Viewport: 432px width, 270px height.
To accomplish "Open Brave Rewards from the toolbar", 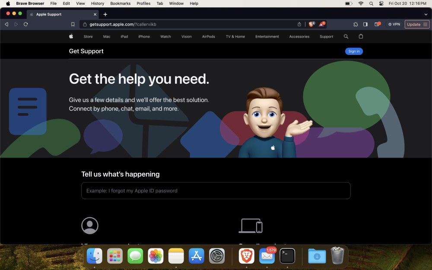I will tap(322, 24).
